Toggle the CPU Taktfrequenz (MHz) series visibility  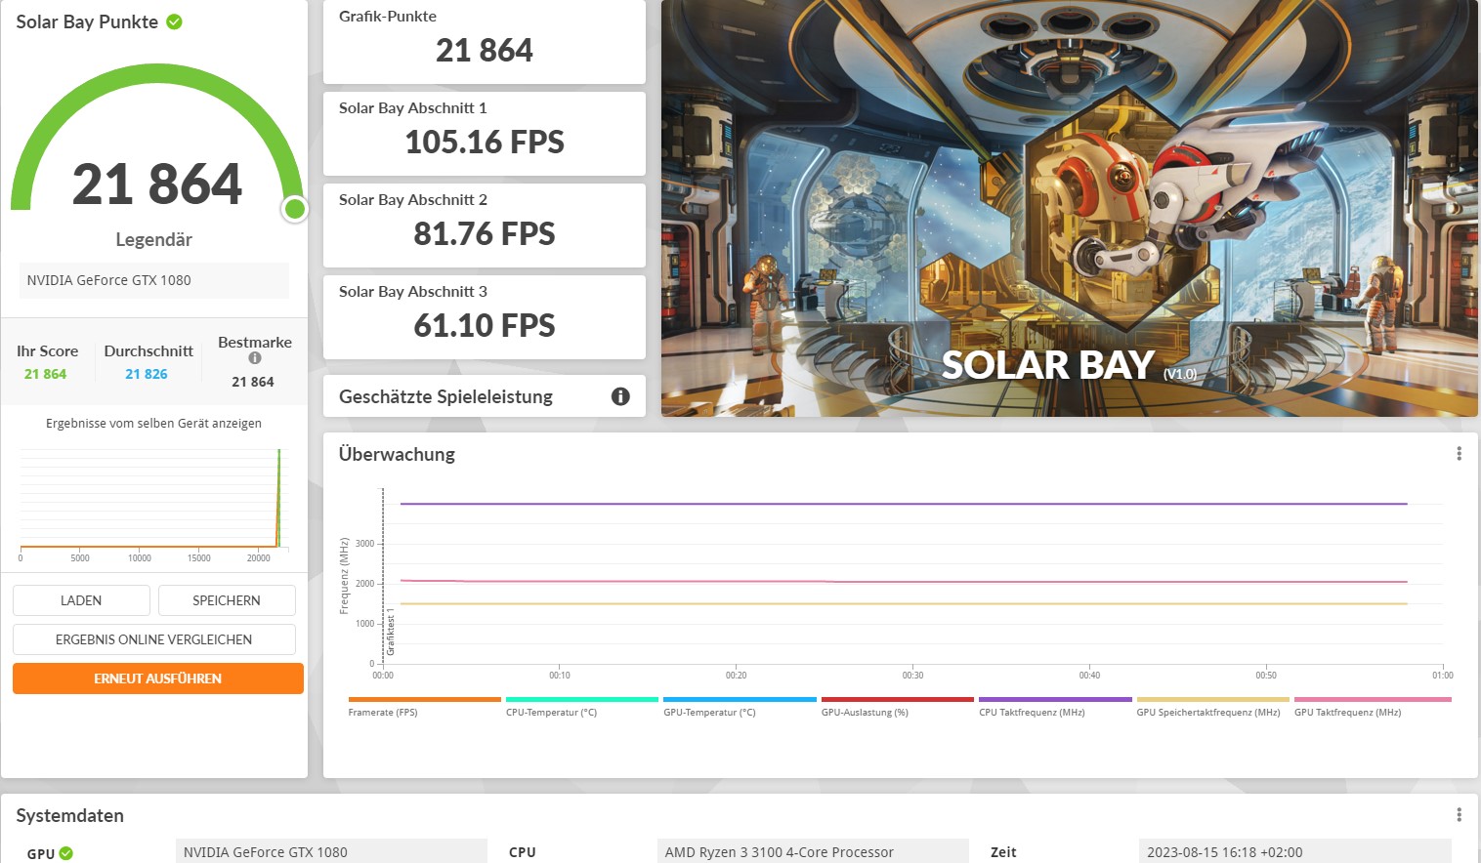tap(1054, 705)
